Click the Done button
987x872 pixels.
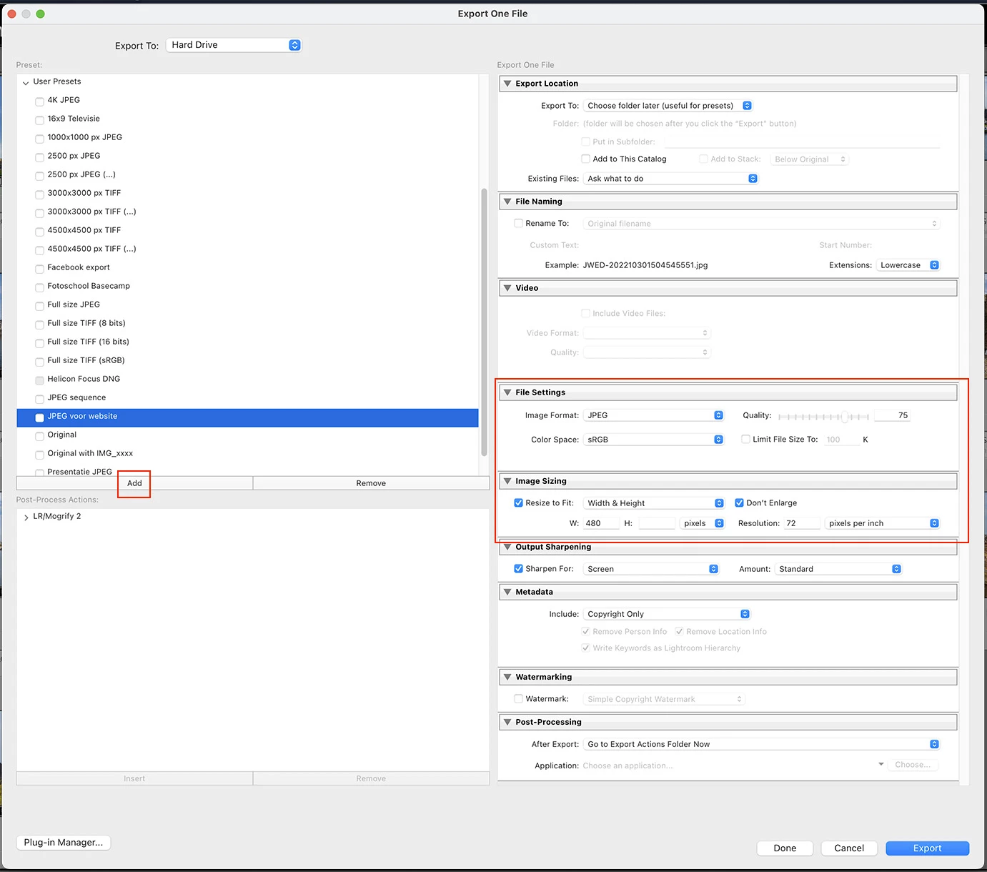tap(785, 848)
